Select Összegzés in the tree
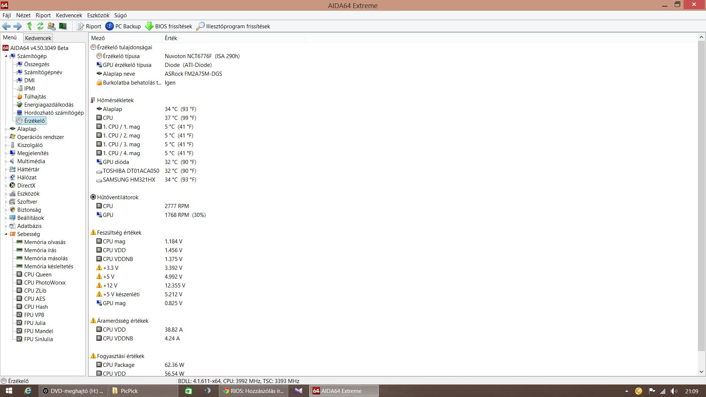706x397 pixels. pyautogui.click(x=36, y=64)
